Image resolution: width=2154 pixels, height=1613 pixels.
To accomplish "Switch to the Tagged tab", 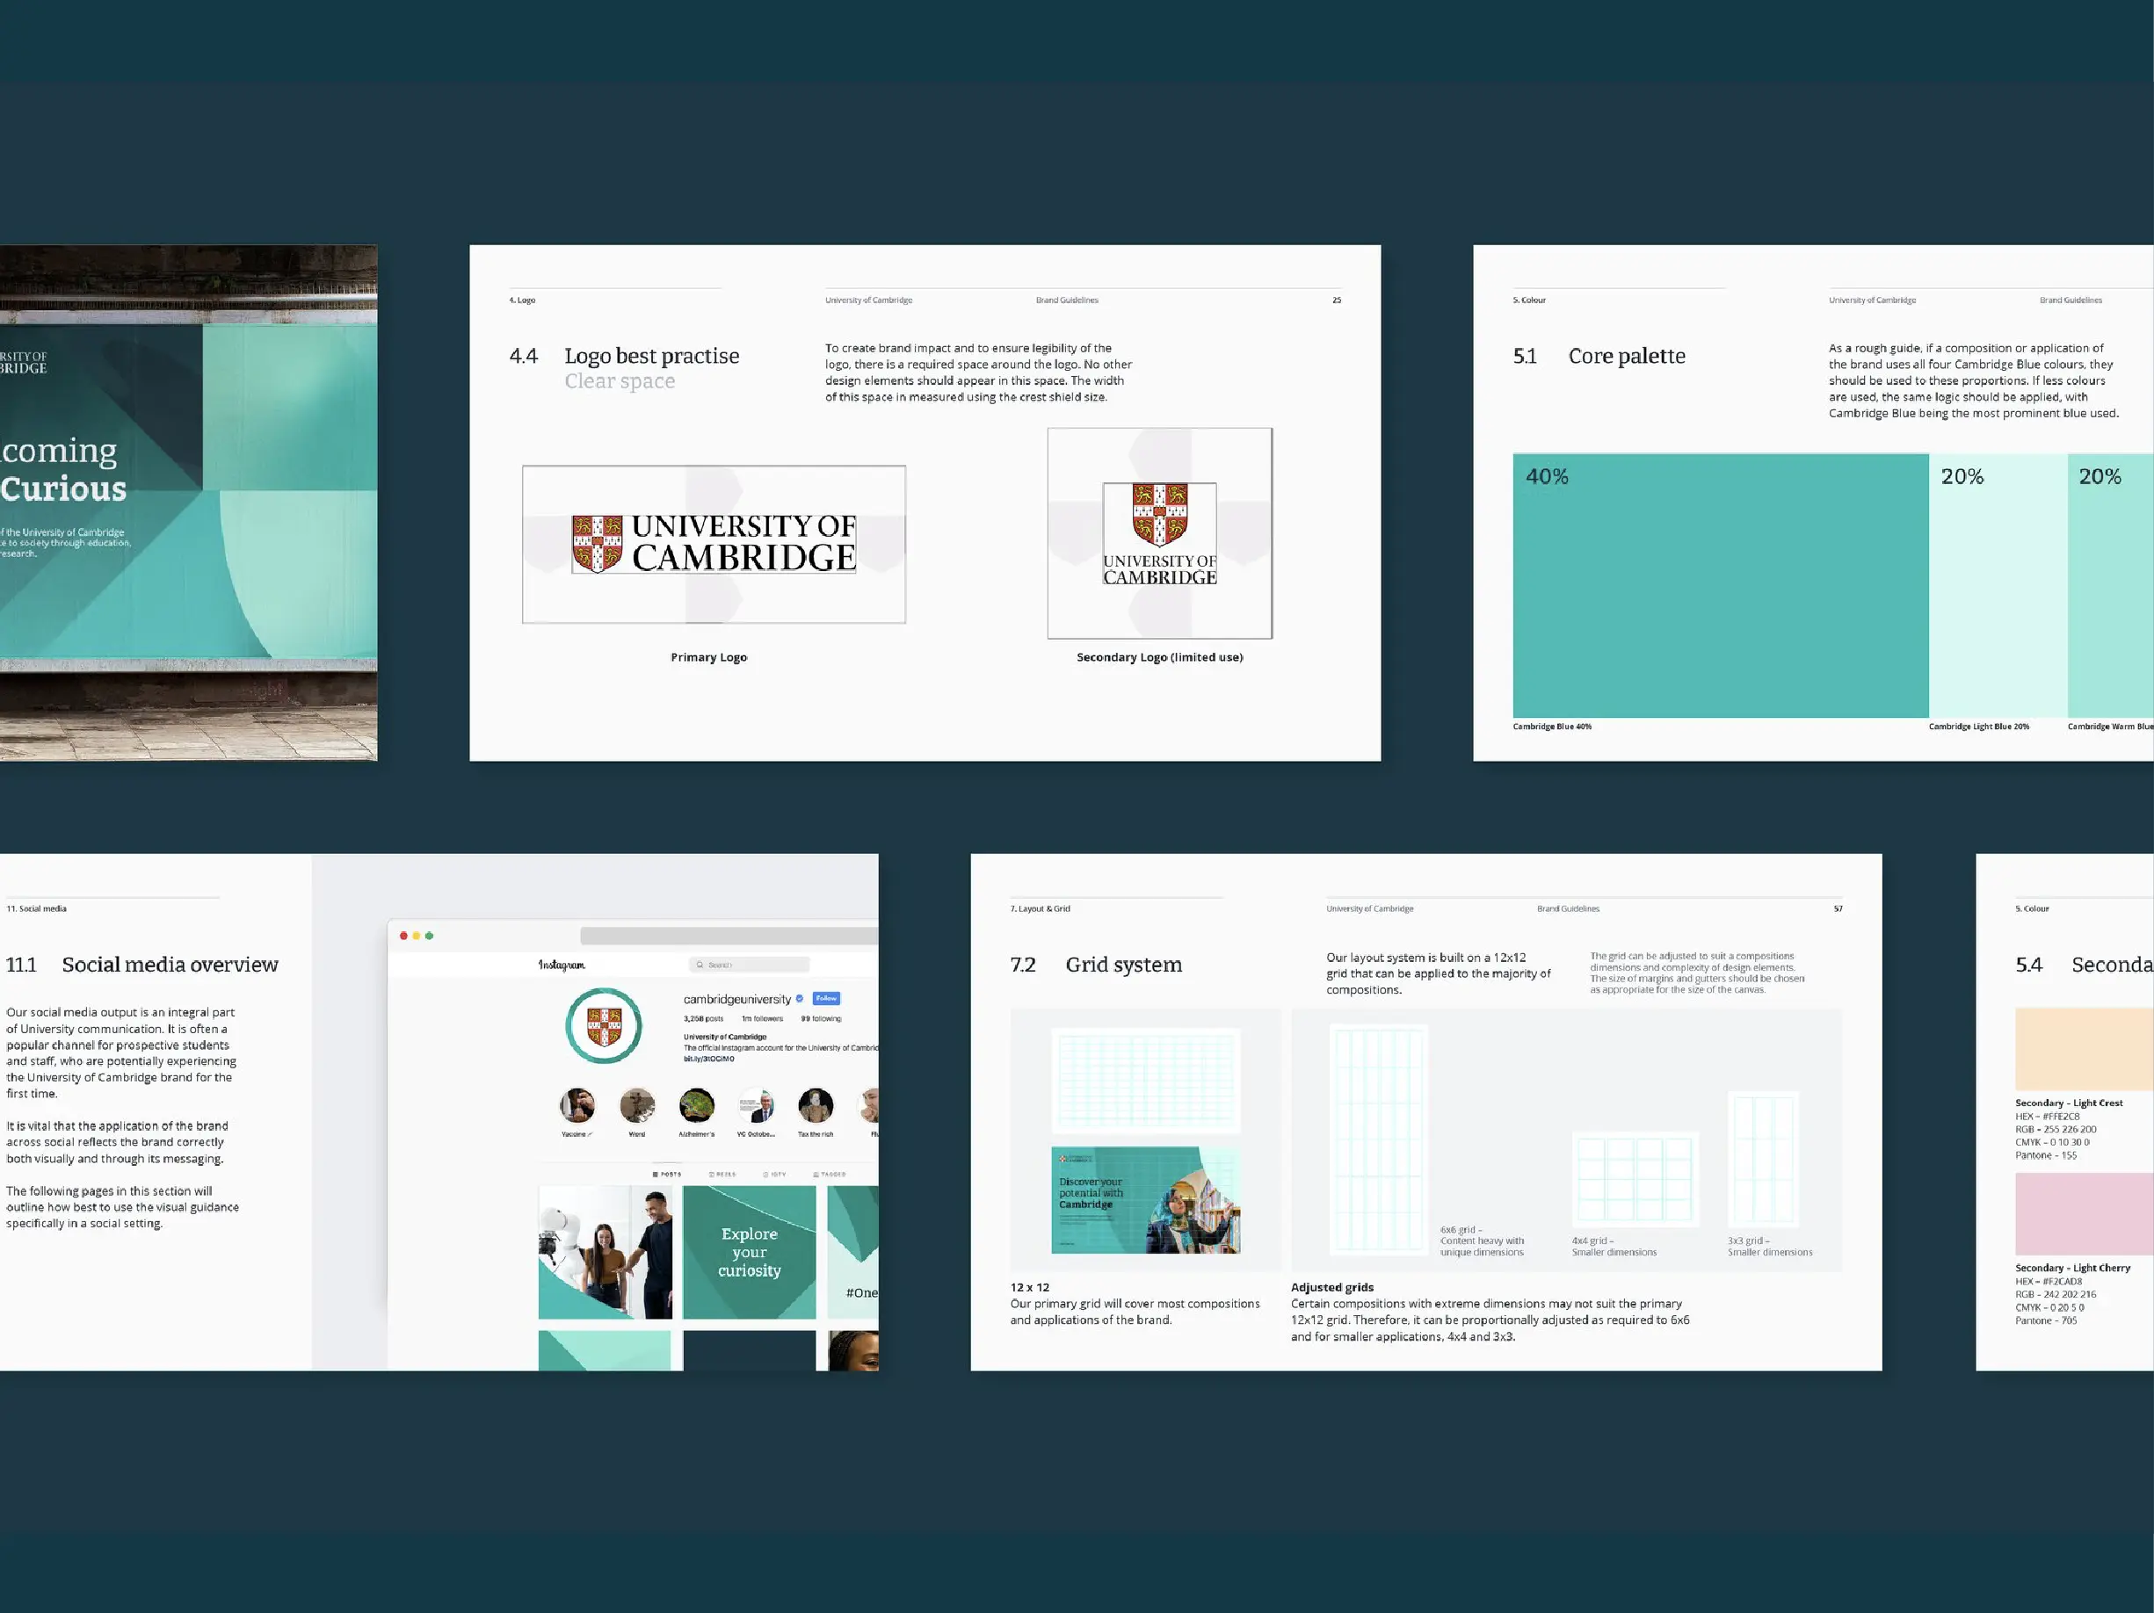I will [830, 1175].
